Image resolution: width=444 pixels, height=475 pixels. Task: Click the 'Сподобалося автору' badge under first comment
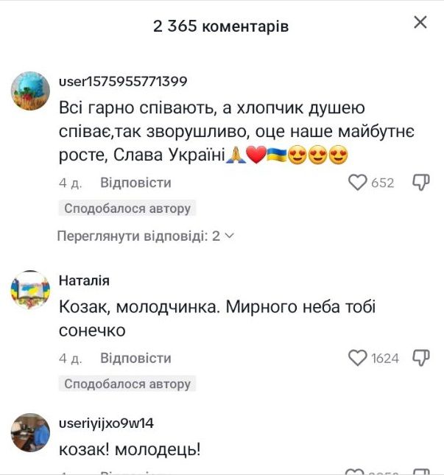(x=127, y=208)
